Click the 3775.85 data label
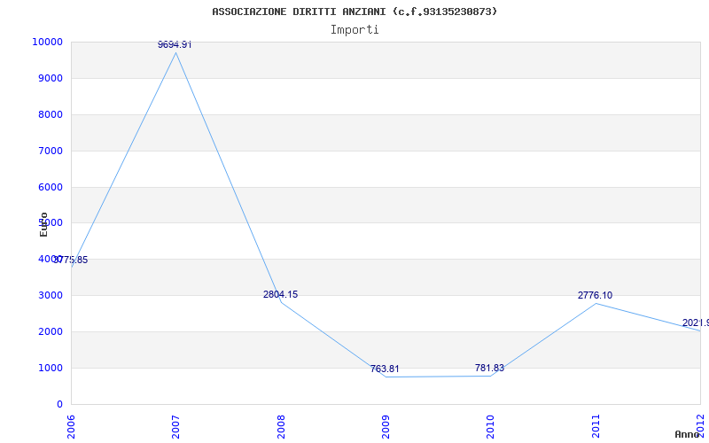The width and height of the screenshot is (709, 443). 71,260
